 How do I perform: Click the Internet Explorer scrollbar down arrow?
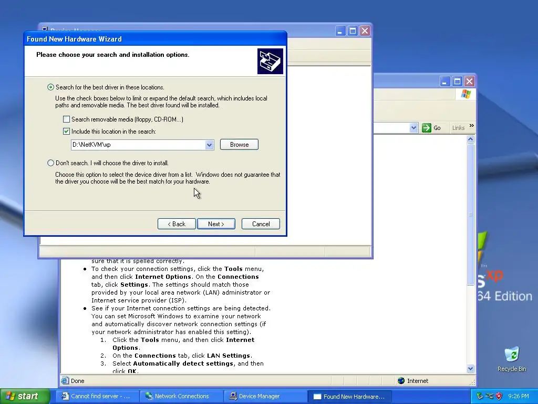click(470, 369)
